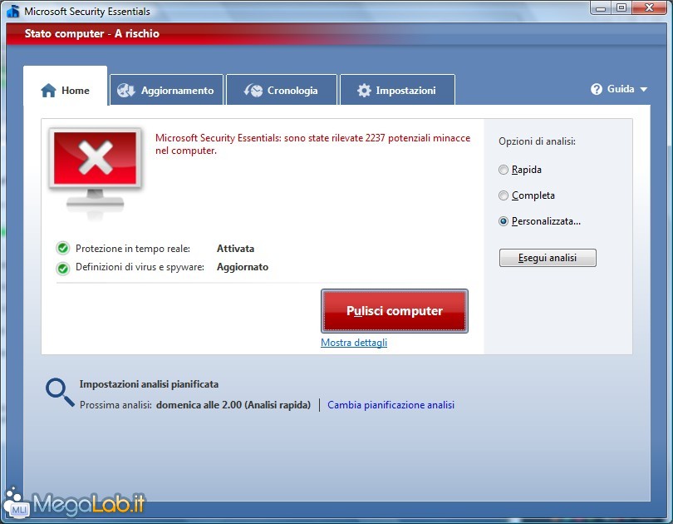Click the globe update icon
Viewport: 673px width, 524px height.
click(x=126, y=90)
